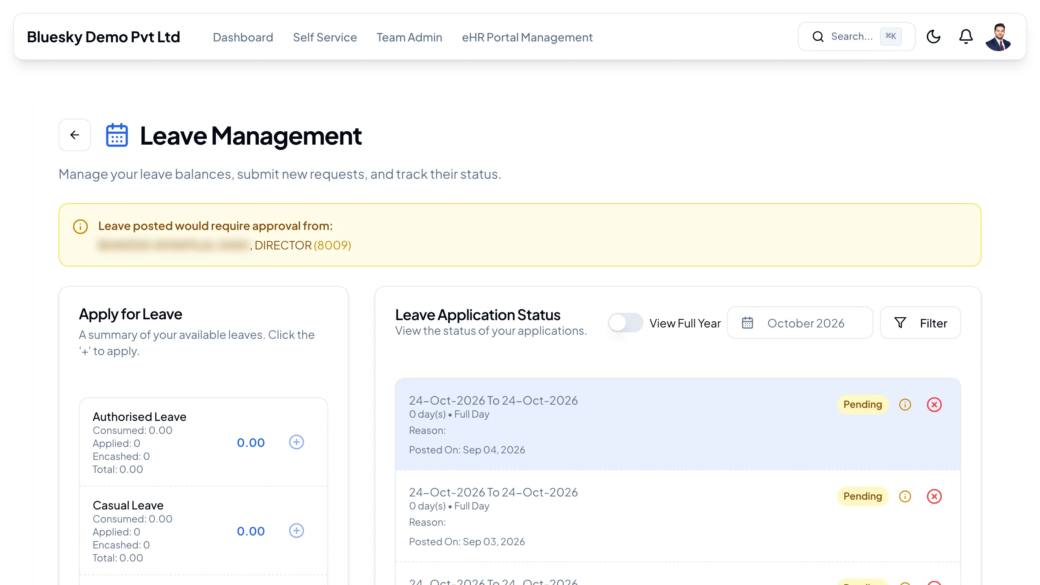
Task: Click Pending badge on Sep 04 application
Action: point(863,405)
